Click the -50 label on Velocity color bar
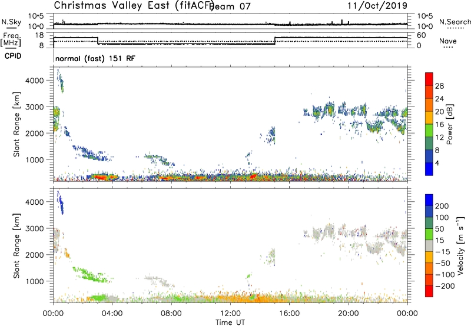This screenshot has height=326, width=471. [443, 263]
